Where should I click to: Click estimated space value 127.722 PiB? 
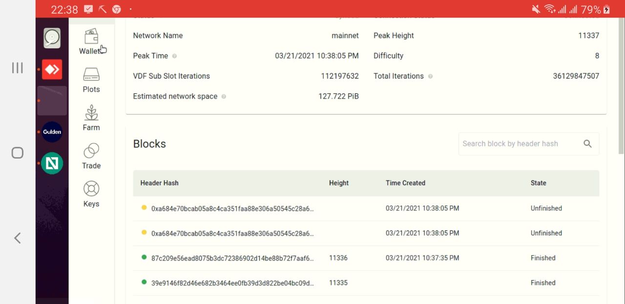[x=338, y=96]
